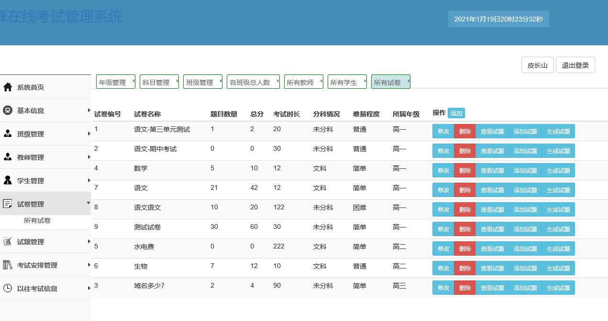Open 查看试题 for the 生物 paper
The width and height of the screenshot is (608, 321).
492,268
